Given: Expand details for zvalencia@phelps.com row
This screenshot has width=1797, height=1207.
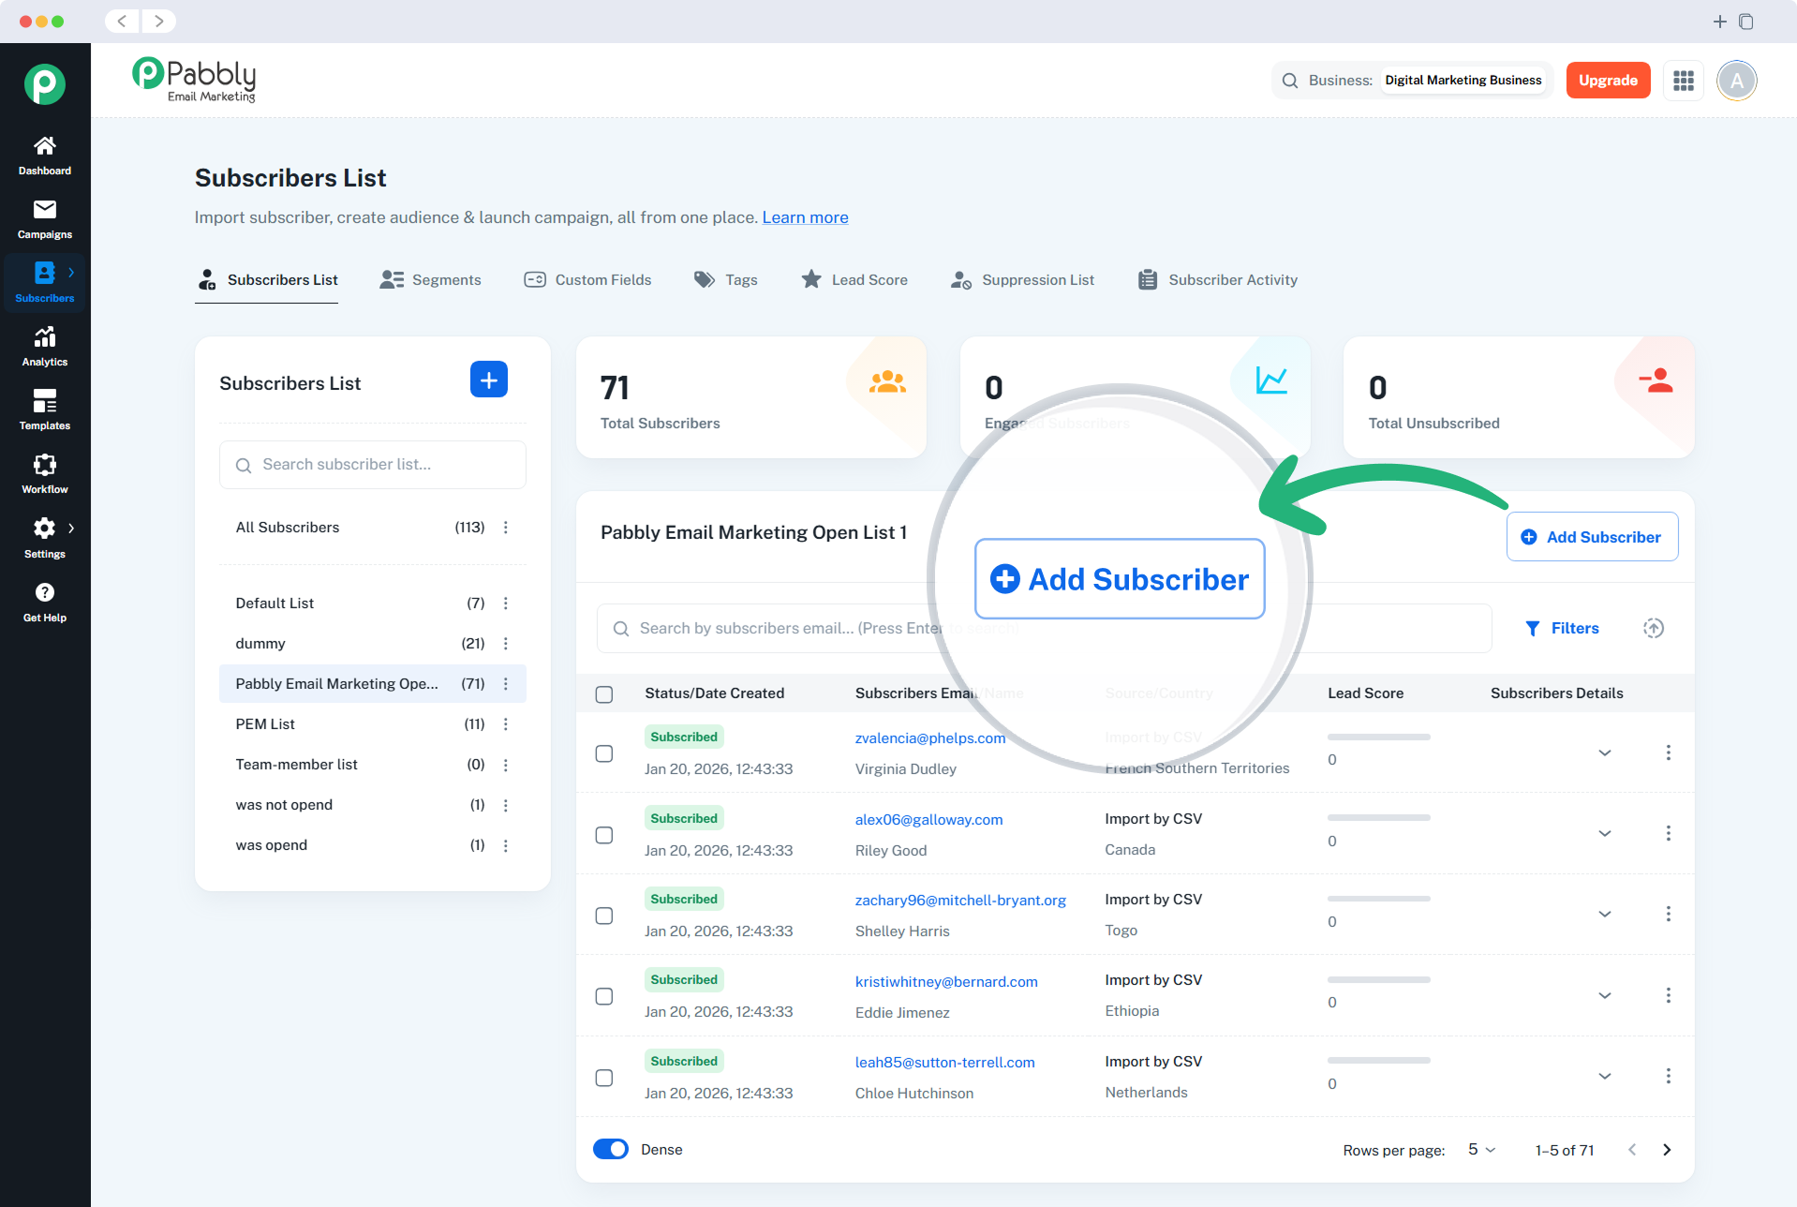Looking at the screenshot, I should [x=1605, y=753].
